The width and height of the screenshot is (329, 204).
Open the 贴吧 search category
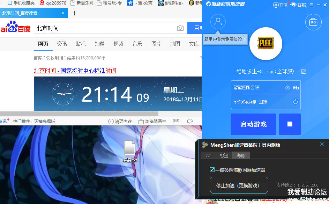point(81,44)
